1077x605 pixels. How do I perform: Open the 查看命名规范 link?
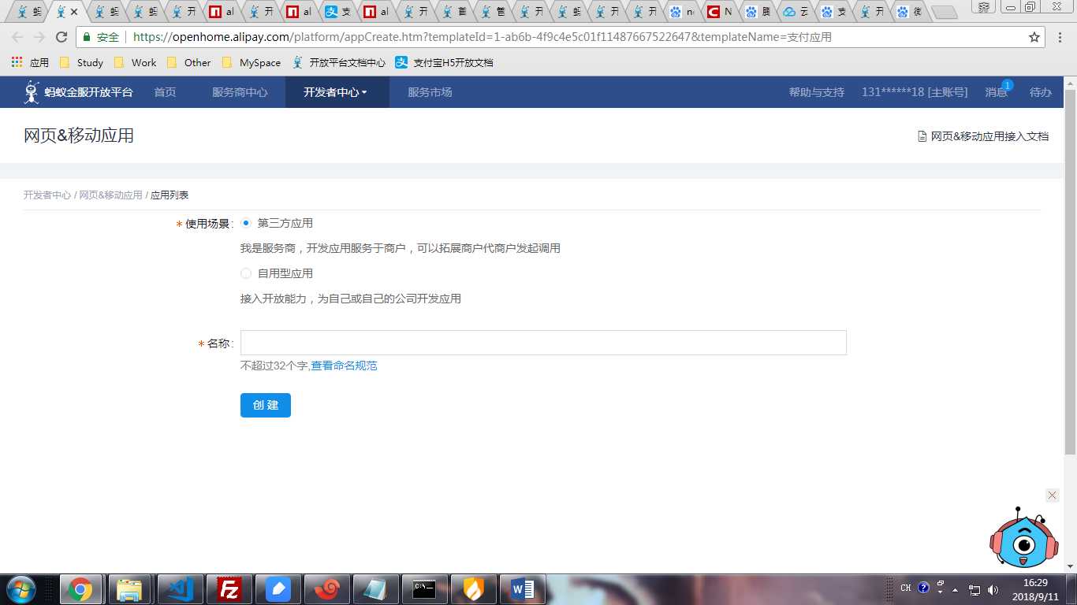coord(344,366)
